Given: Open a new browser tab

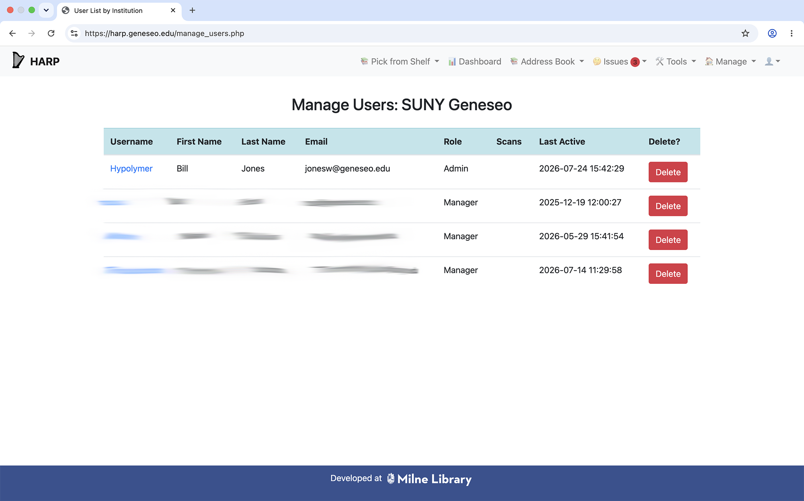Looking at the screenshot, I should tap(192, 10).
